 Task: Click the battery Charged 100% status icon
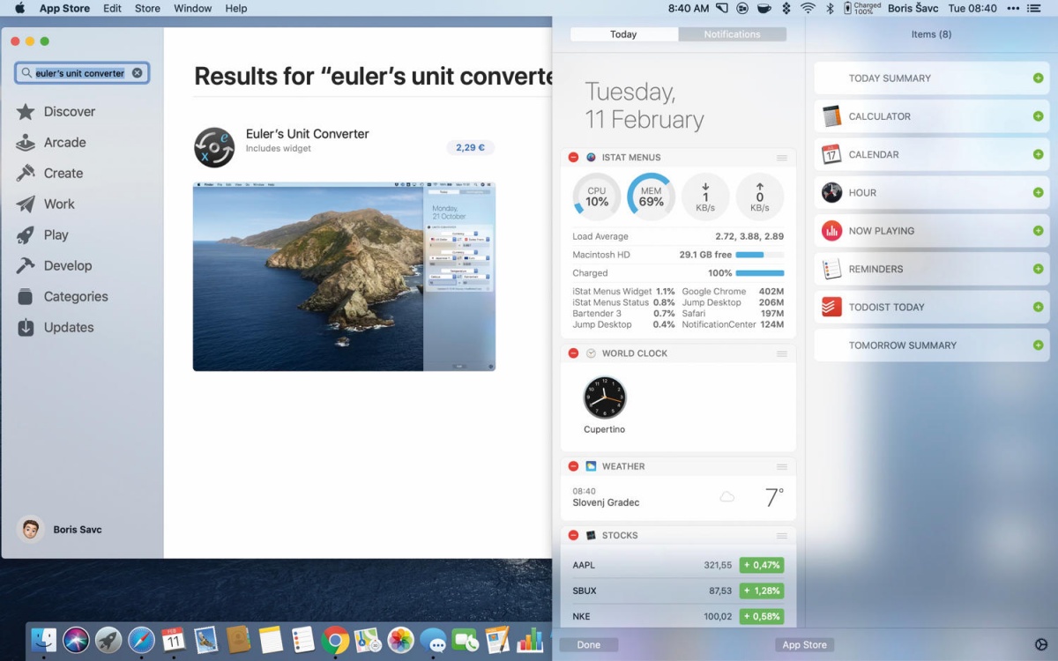[862, 9]
